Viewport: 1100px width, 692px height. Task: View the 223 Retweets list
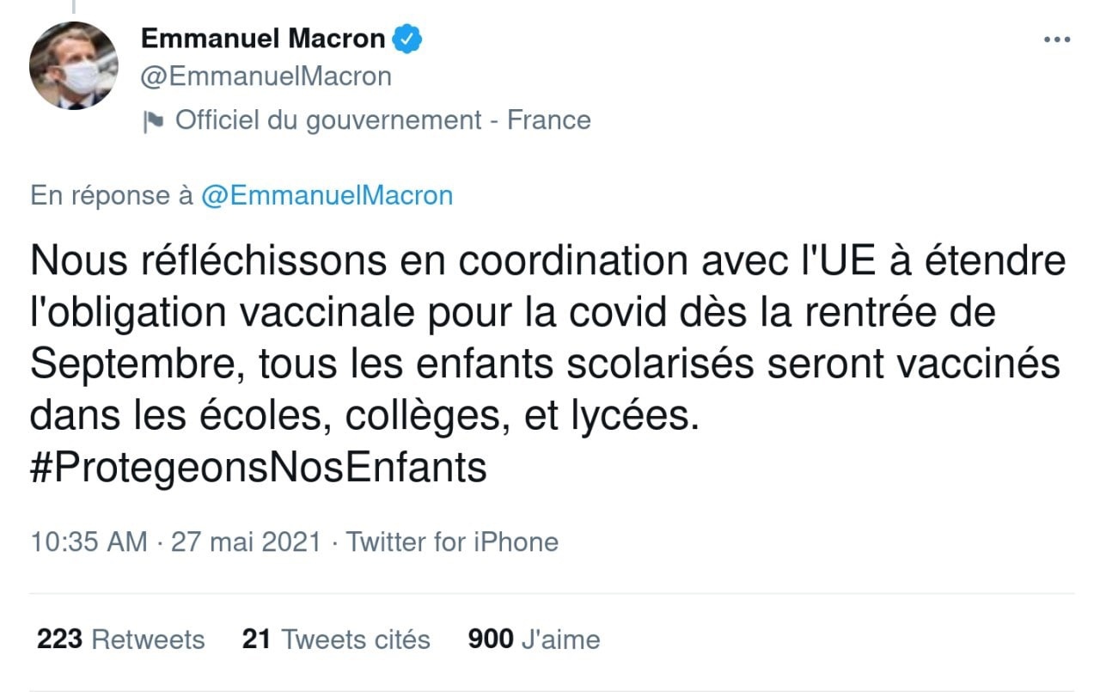tap(121, 640)
